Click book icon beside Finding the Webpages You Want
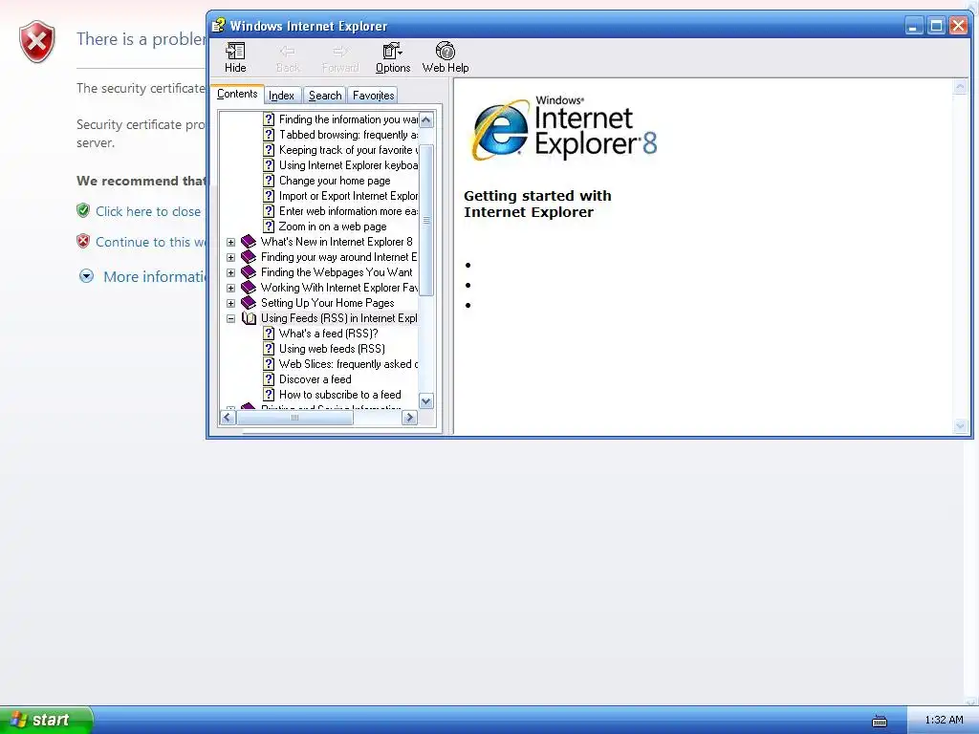Screen dimensions: 979x734 (x=249, y=272)
